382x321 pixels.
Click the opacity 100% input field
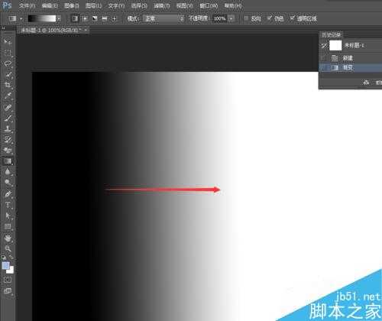click(220, 18)
